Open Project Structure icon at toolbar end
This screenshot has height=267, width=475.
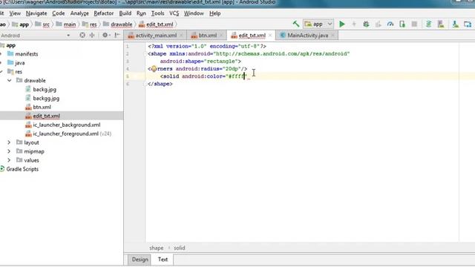(x=468, y=24)
